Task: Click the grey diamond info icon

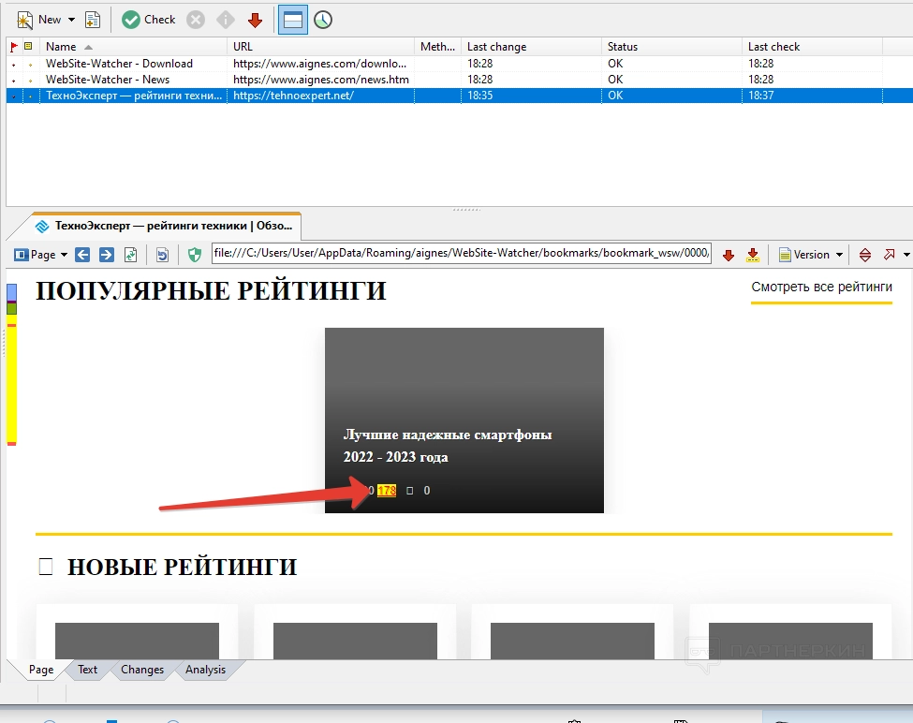Action: click(226, 20)
